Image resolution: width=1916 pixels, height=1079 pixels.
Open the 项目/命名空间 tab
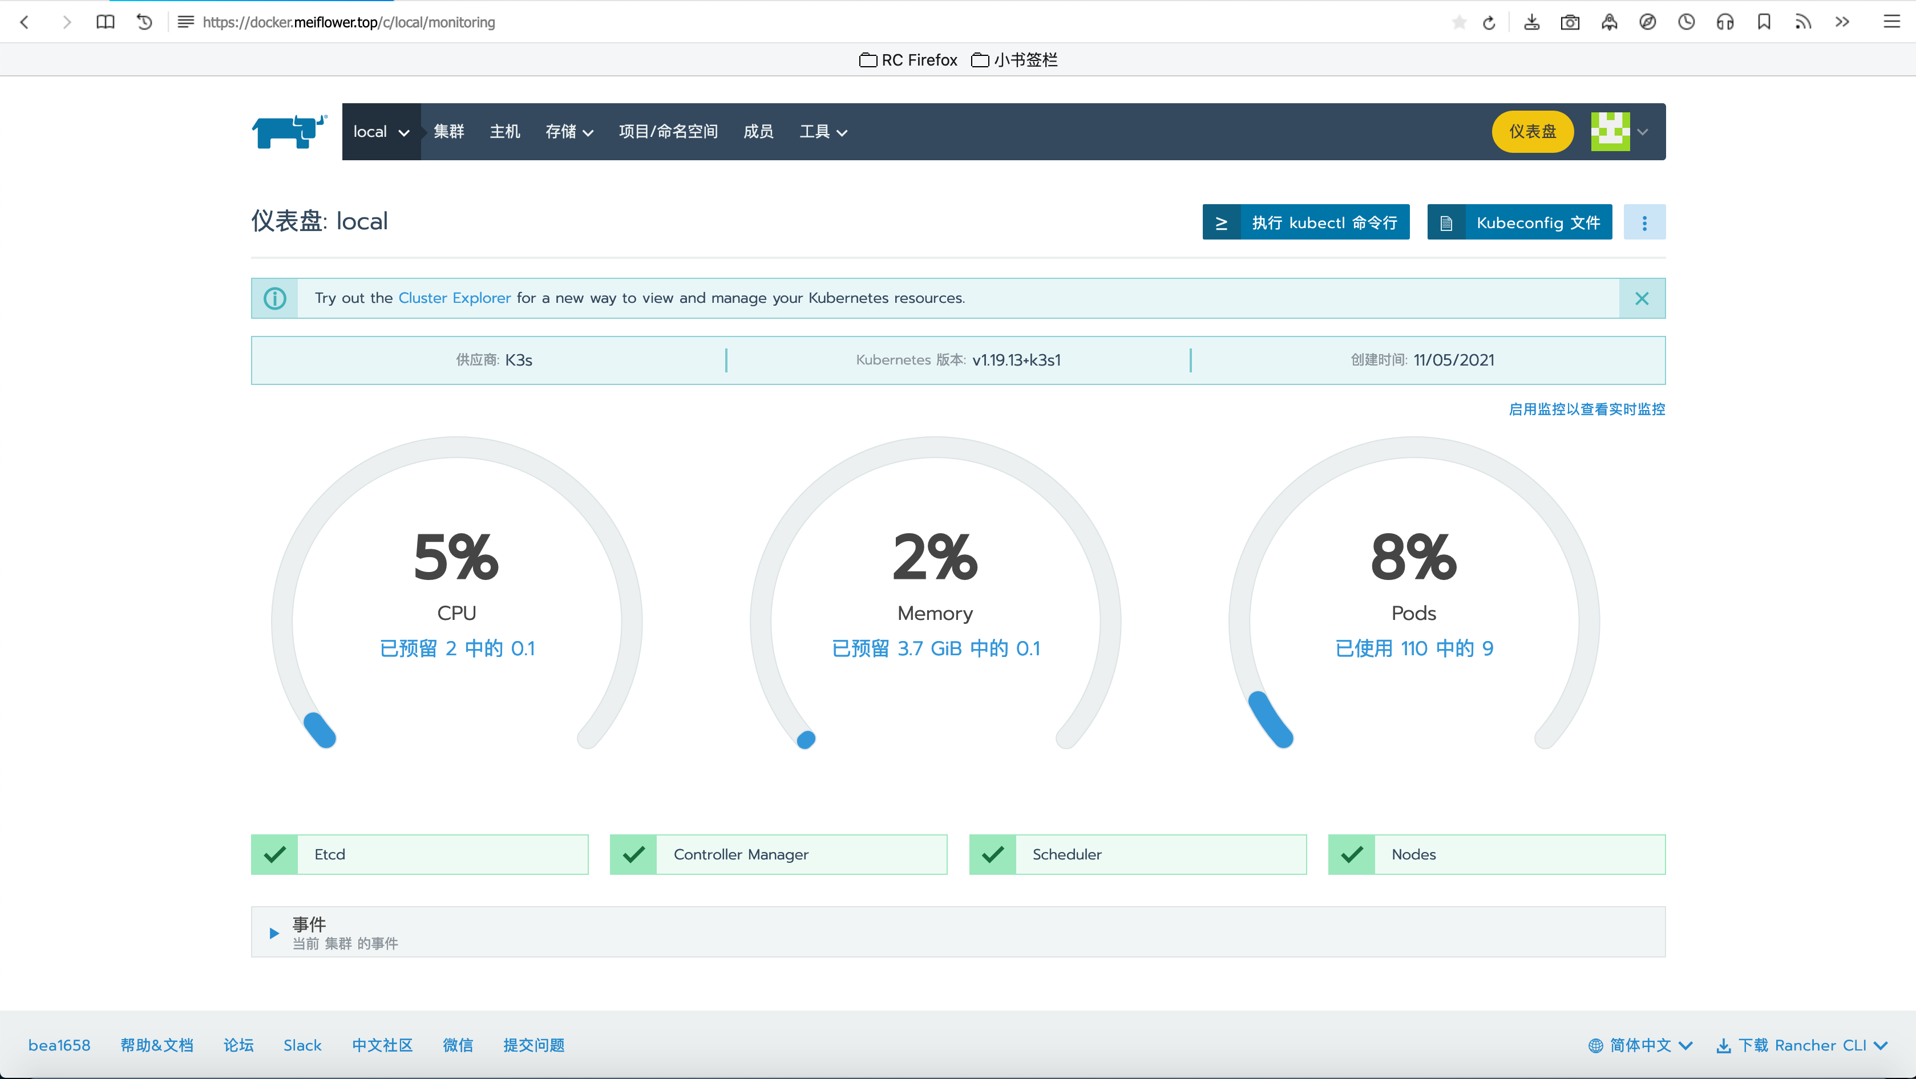(x=668, y=132)
